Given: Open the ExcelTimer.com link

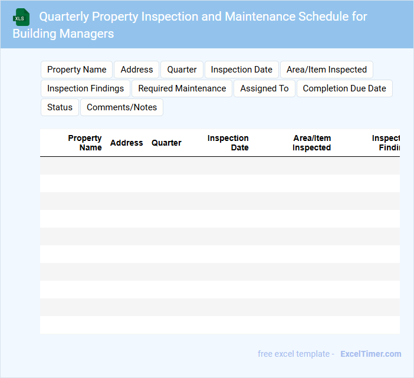Looking at the screenshot, I should click(x=370, y=354).
